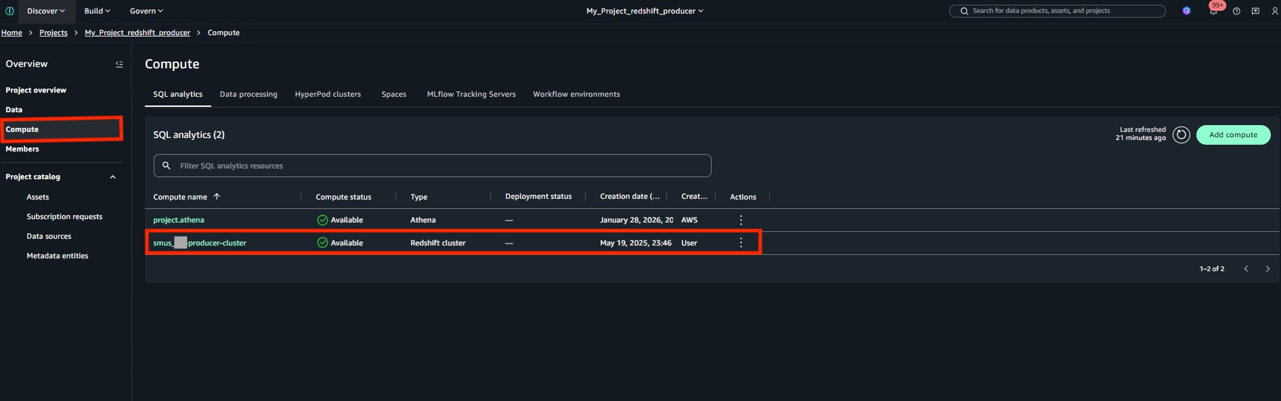Open the project.athena compute link
The image size is (1281, 401).
coord(179,220)
